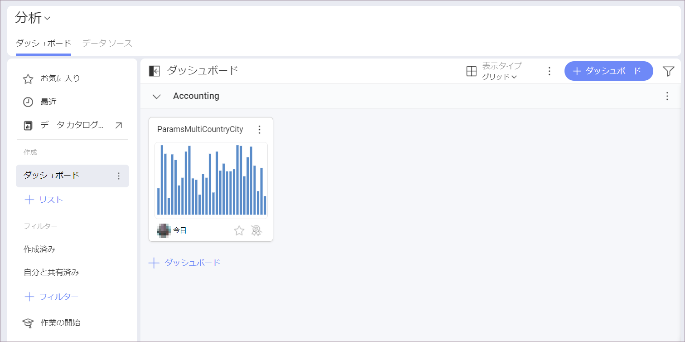This screenshot has height=342, width=685.
Task: Open the データ カタログ icon
Action: coord(28,126)
